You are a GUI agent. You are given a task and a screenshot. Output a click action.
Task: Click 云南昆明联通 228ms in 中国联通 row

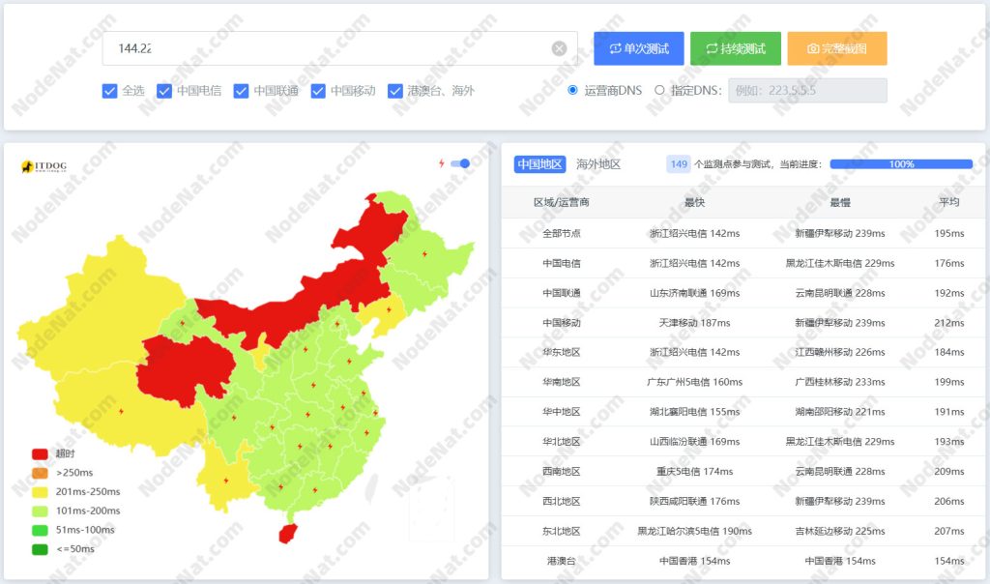pos(840,293)
